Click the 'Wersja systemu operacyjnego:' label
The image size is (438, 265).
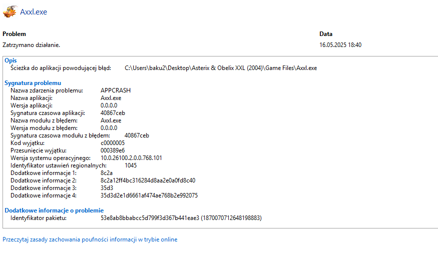tap(51, 158)
